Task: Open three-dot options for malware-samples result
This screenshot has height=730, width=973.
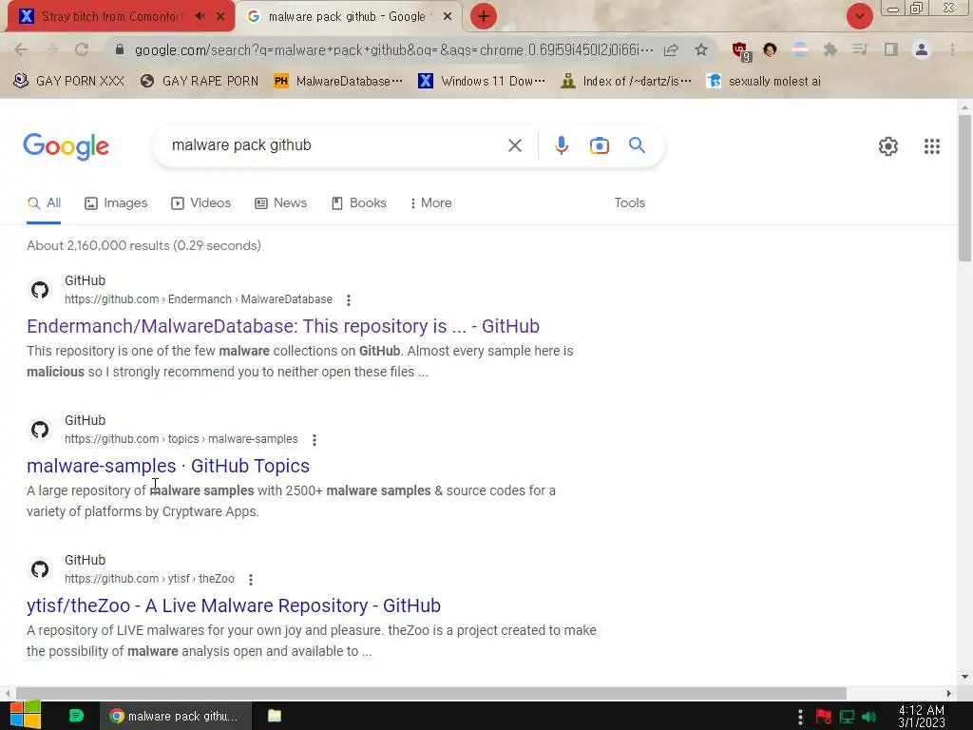Action: [x=315, y=439]
